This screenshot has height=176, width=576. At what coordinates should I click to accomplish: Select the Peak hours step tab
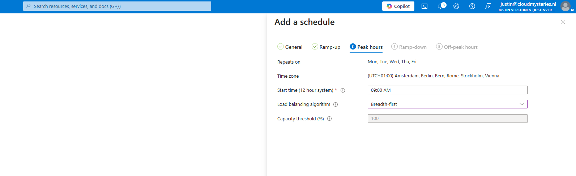tap(366, 47)
